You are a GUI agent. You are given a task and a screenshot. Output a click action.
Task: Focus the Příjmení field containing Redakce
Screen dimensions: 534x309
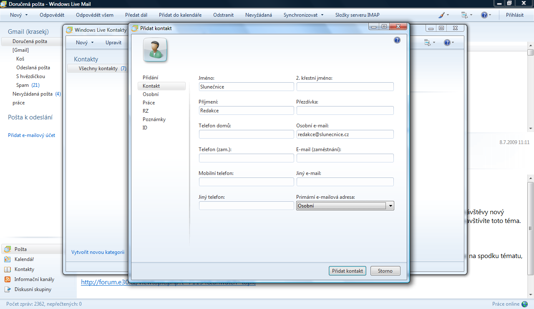tap(247, 110)
